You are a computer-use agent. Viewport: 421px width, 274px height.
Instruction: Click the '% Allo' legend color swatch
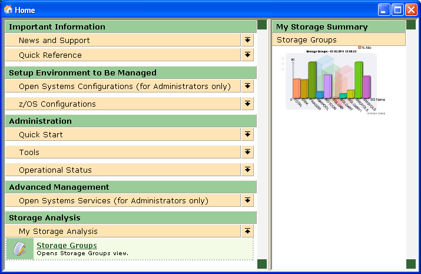360,47
